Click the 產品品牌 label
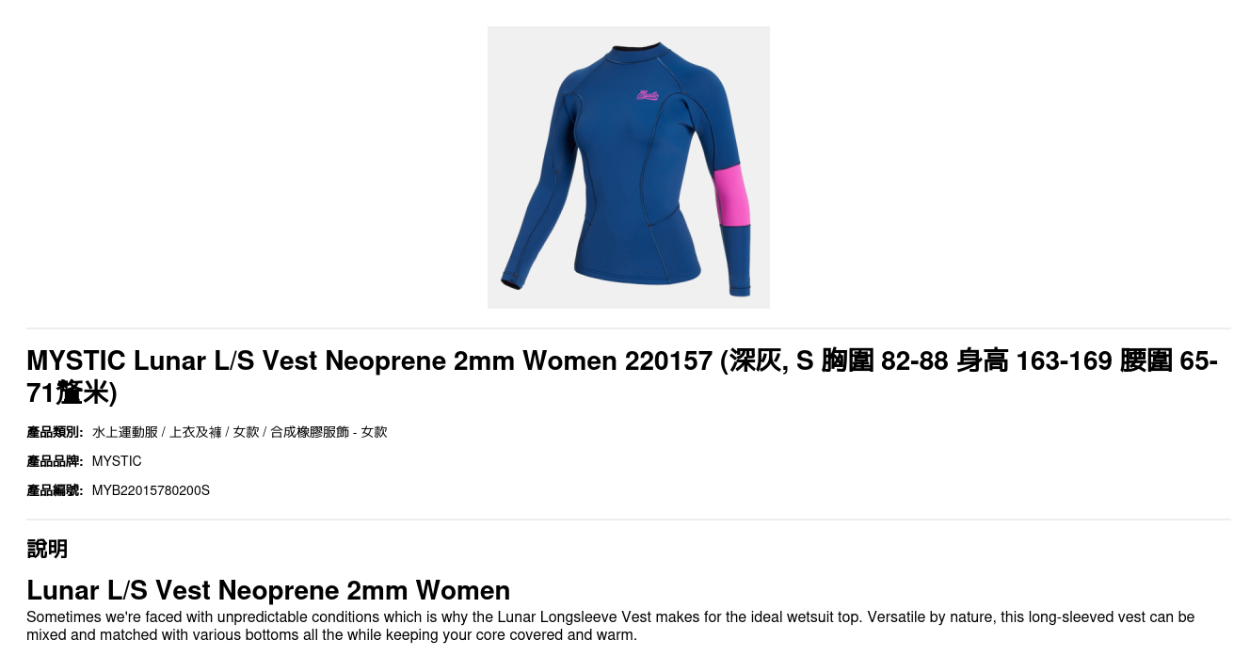 click(55, 461)
